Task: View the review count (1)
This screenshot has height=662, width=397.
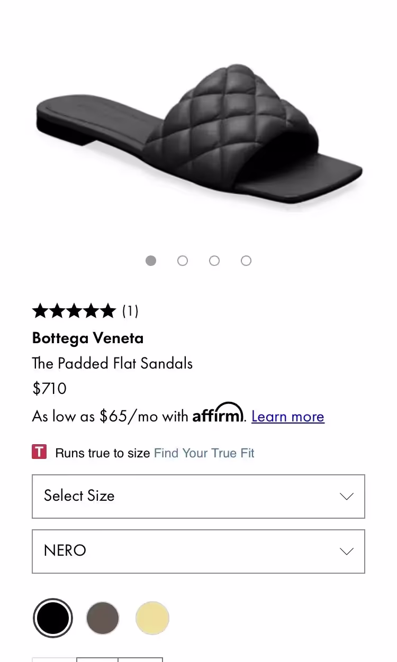Action: [x=130, y=311]
